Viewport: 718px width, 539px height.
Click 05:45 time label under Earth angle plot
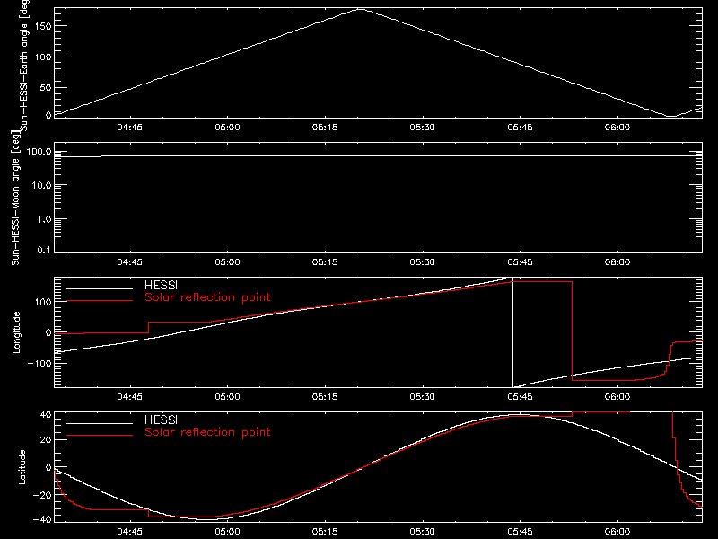point(520,128)
